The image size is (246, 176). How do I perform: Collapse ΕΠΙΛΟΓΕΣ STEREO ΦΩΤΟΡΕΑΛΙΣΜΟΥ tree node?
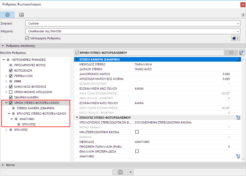click(x=9, y=114)
